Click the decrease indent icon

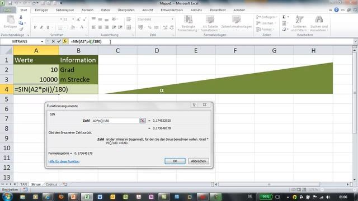[x=114, y=27]
